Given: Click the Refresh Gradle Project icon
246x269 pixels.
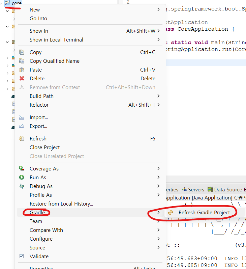Looking at the screenshot, I should (171, 213).
